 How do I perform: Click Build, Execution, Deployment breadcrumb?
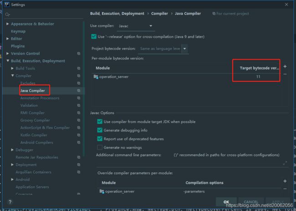pyautogui.click(x=117, y=14)
